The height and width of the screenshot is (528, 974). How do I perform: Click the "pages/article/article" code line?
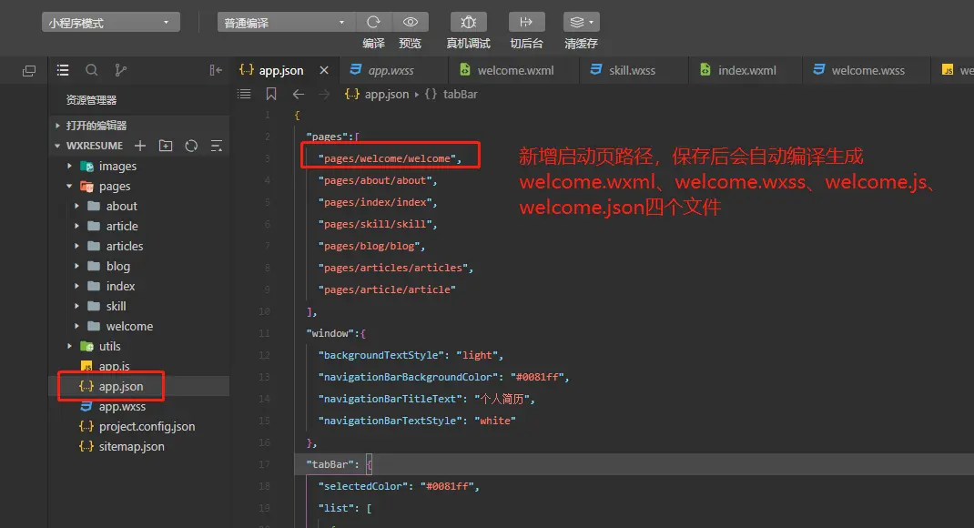(387, 289)
